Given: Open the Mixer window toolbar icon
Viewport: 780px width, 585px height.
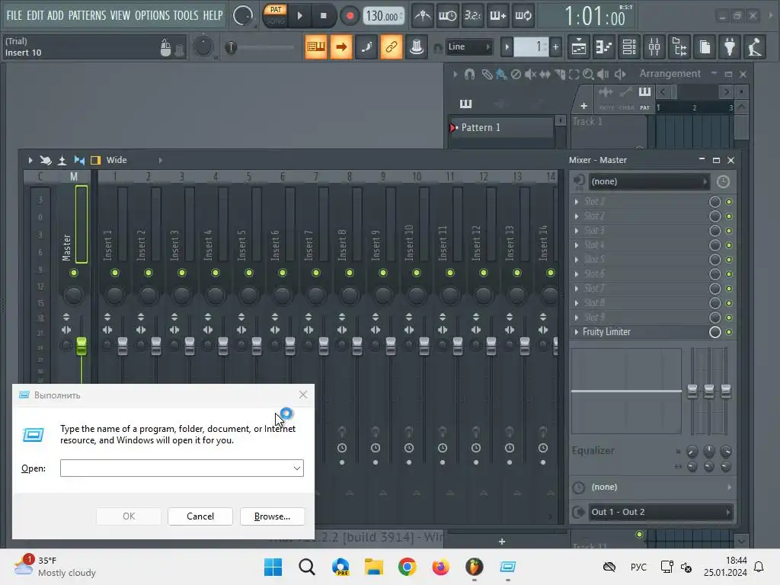Looking at the screenshot, I should coord(654,47).
